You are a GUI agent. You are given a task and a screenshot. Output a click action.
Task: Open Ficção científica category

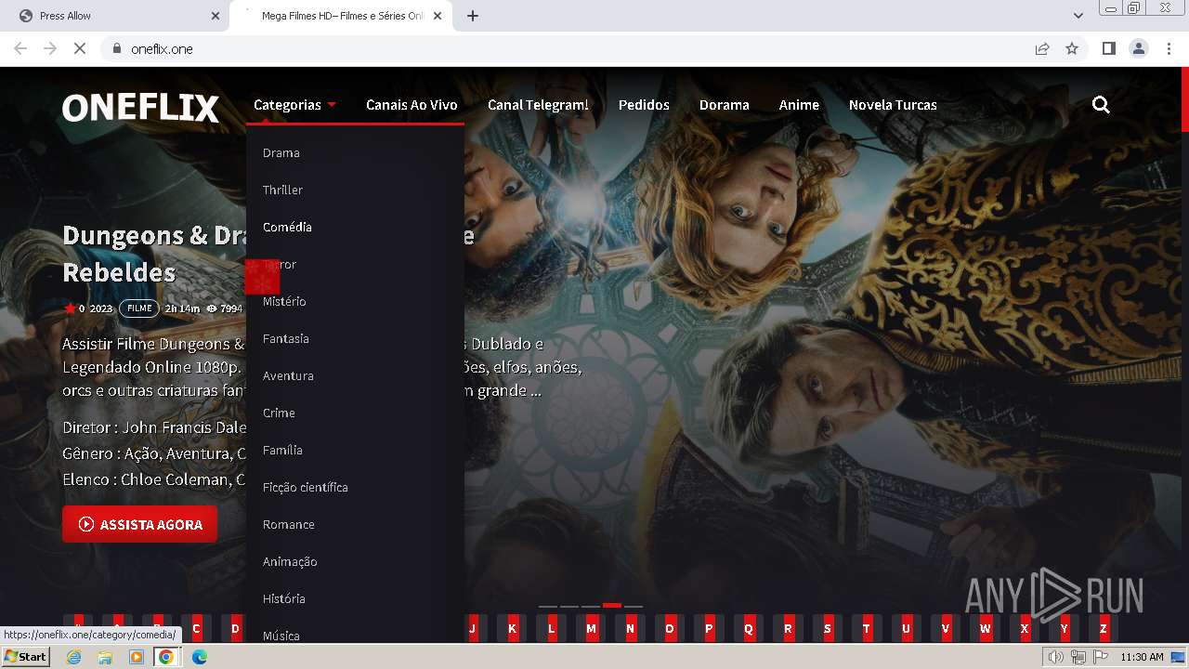pyautogui.click(x=305, y=487)
